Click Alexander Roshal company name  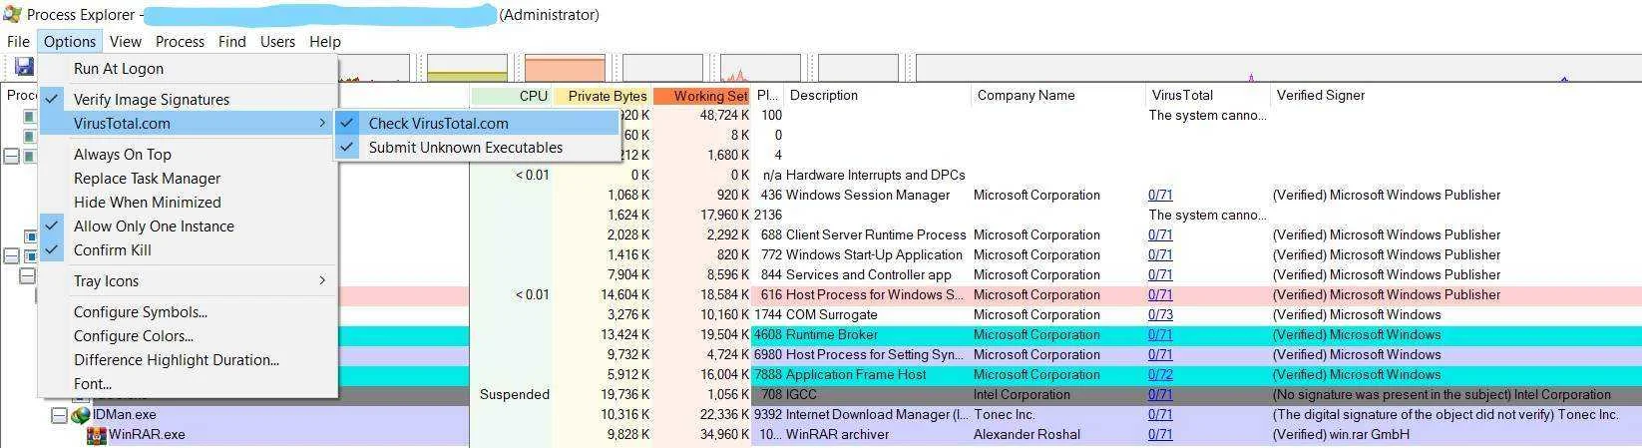point(1027,434)
